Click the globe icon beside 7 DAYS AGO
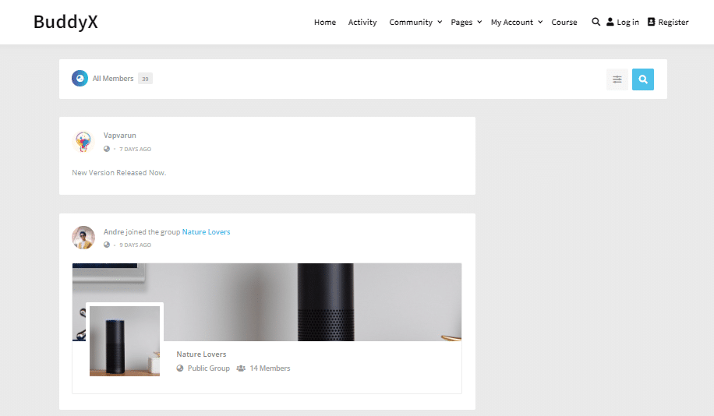This screenshot has width=714, height=416. click(107, 149)
